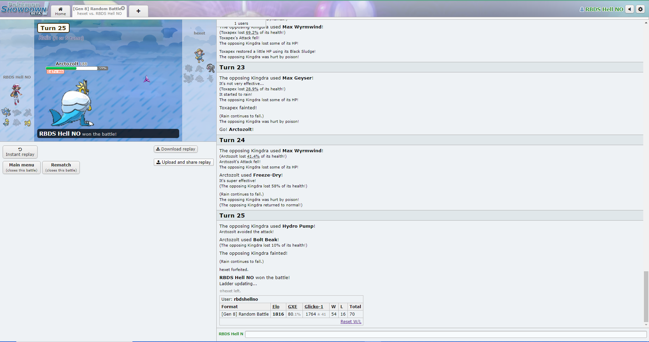The height and width of the screenshot is (342, 649).
Task: Click the chat scrollbar up arrow
Action: (x=646, y=23)
